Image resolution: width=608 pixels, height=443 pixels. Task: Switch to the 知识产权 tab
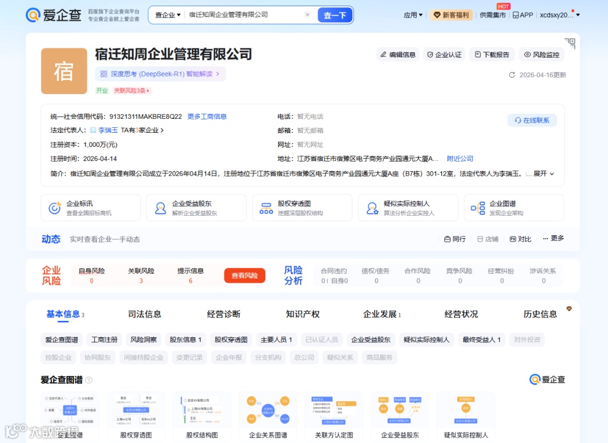point(303,314)
